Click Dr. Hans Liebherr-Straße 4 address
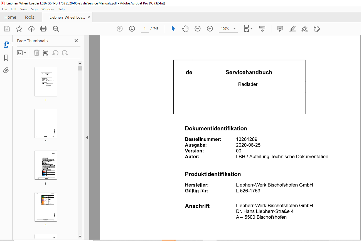This screenshot has width=361, height=241. [x=265, y=211]
